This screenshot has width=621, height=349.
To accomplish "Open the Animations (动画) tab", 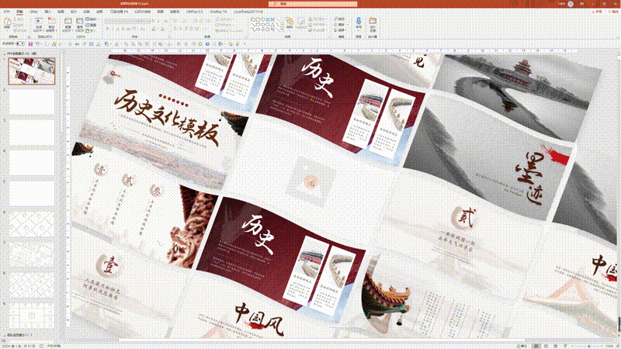I will [x=99, y=12].
